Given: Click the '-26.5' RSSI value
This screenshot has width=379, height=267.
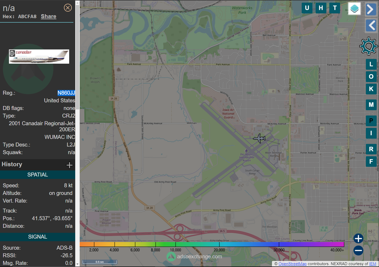Looking at the screenshot, I should point(67,255).
